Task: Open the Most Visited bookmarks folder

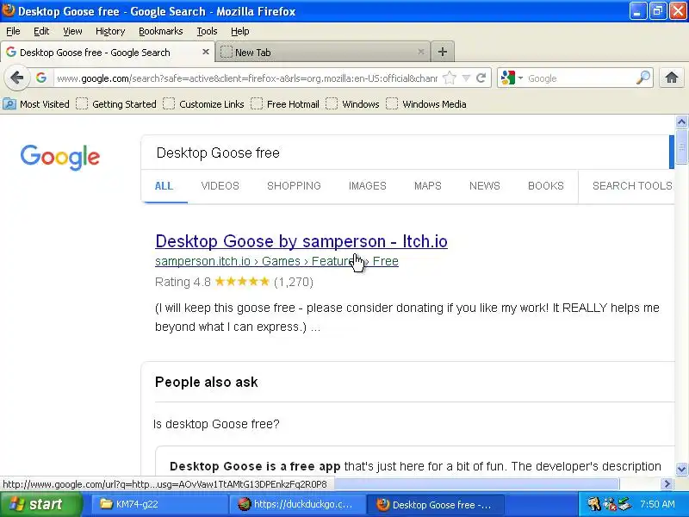Action: pos(36,104)
